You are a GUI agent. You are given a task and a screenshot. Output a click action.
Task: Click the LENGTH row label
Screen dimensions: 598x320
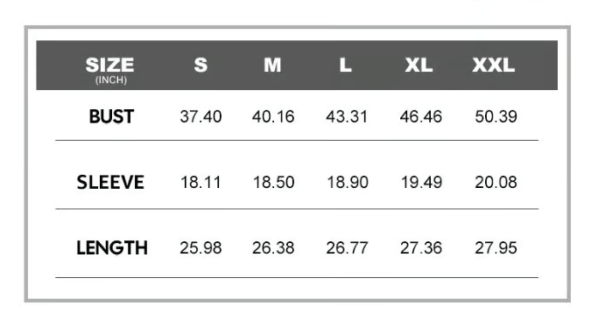point(112,248)
